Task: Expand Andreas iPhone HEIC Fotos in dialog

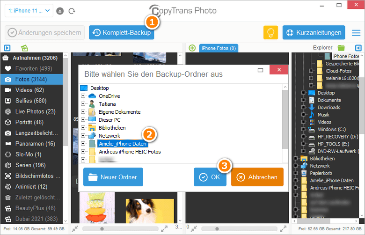Action: click(x=83, y=151)
